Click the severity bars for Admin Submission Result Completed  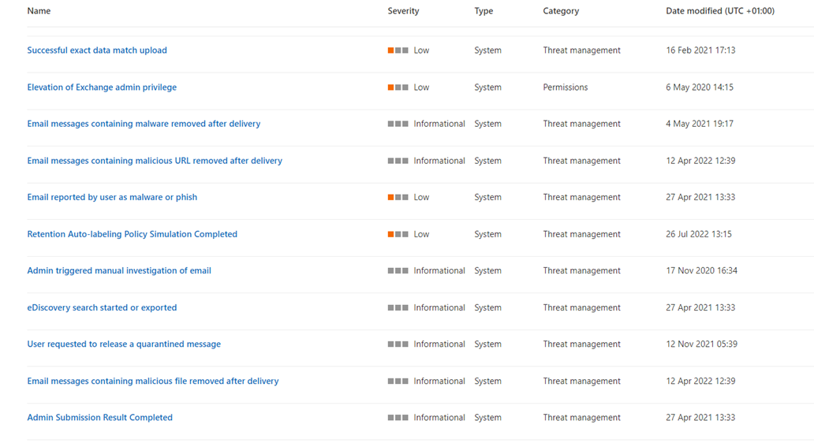click(398, 418)
